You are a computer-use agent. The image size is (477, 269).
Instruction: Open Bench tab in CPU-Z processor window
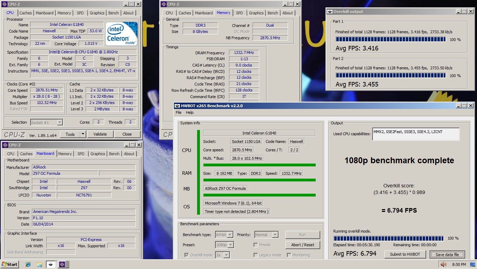click(113, 13)
